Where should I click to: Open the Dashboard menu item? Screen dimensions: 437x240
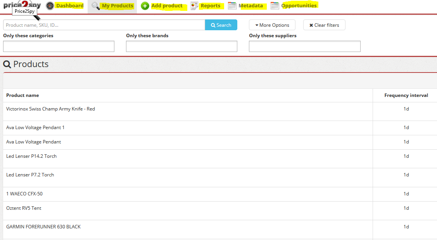(70, 5)
